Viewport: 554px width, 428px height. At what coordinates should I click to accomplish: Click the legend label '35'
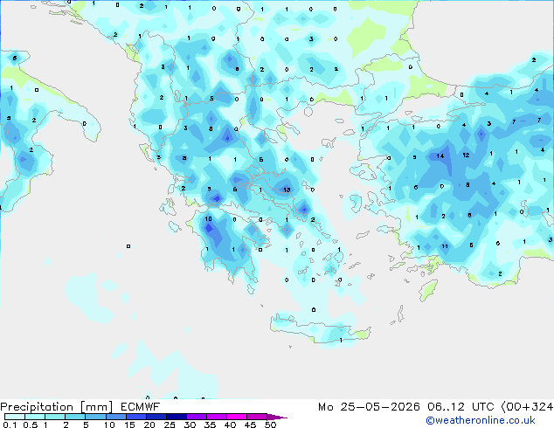pos(210,425)
